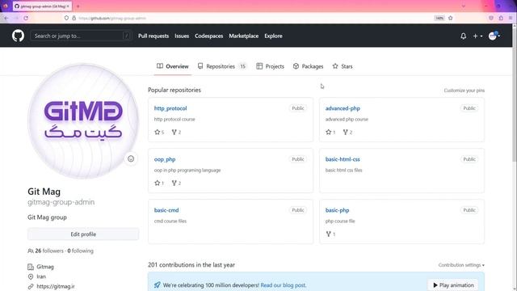The image size is (517, 291).
Task: Switch to the Projects tab
Action: [x=270, y=66]
